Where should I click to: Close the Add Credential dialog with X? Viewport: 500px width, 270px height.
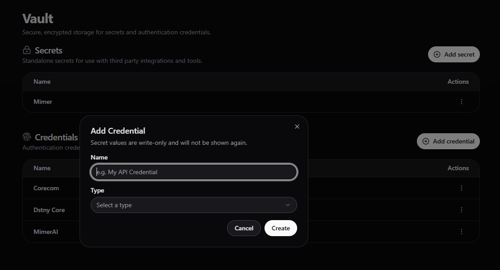pos(297,127)
